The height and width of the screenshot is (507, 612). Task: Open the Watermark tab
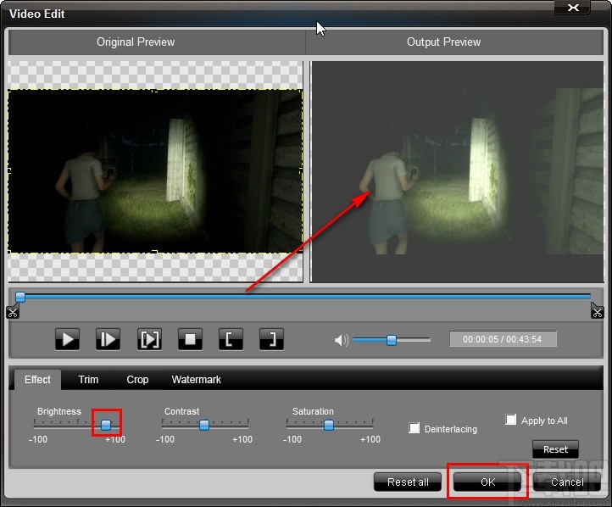tap(197, 379)
